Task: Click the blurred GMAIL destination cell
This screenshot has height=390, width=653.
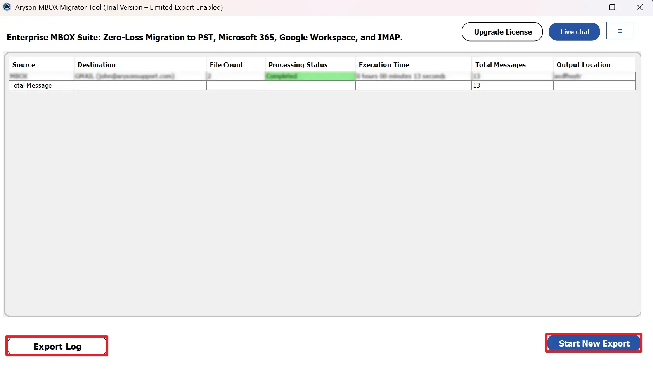Action: pos(140,76)
